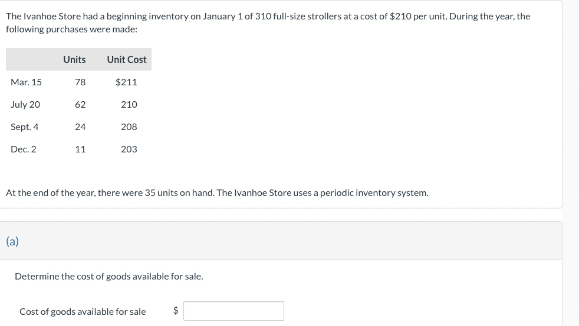Viewport: 579px width, 326px height.
Task: Click the 208 unit cost cell
Action: (129, 127)
